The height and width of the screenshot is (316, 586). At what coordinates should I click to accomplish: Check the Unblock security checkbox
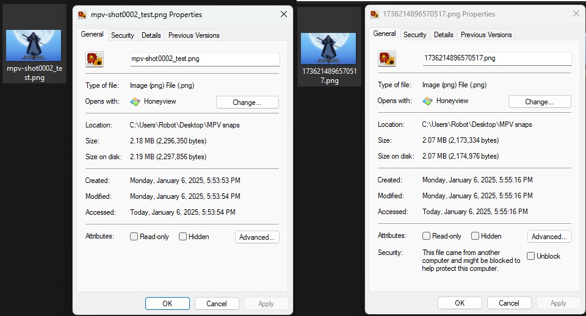530,256
